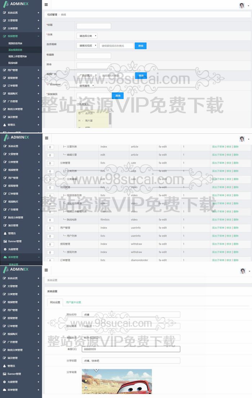
Task: Click the 搜索 button beside 添加演员 field
Action: (x=118, y=96)
